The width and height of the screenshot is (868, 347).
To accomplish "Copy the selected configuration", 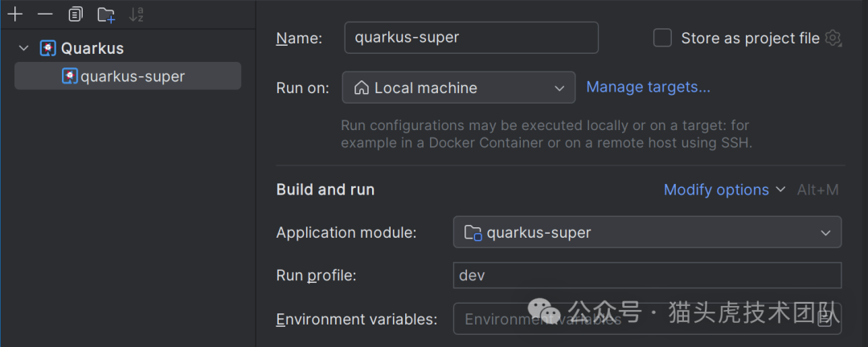I will (x=76, y=14).
